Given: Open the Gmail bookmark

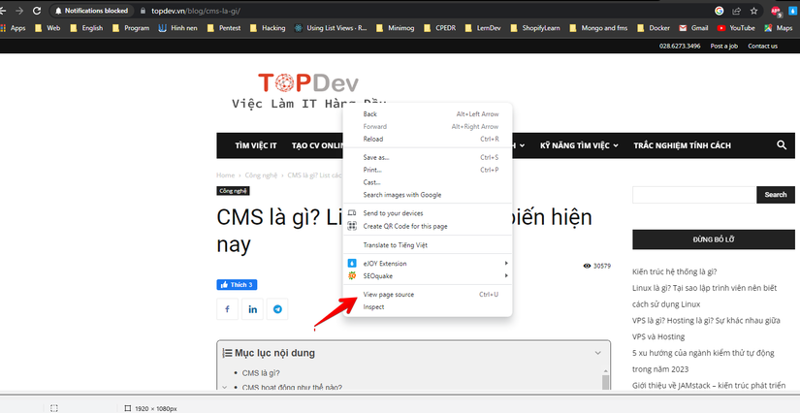Looking at the screenshot, I should click(693, 28).
